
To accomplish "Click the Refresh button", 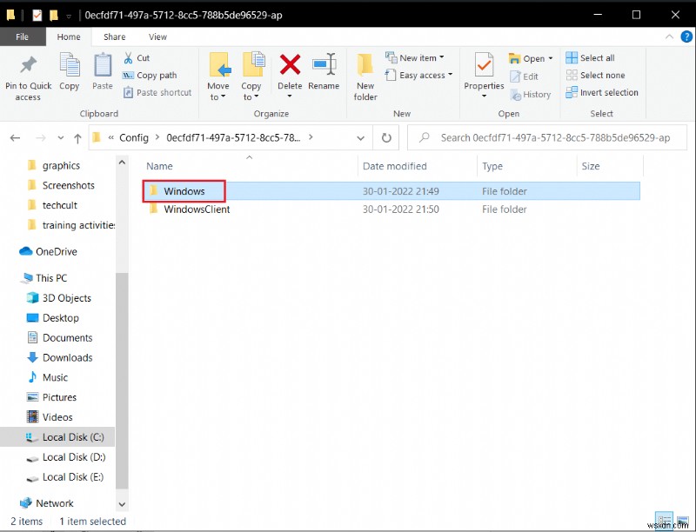I will click(386, 138).
